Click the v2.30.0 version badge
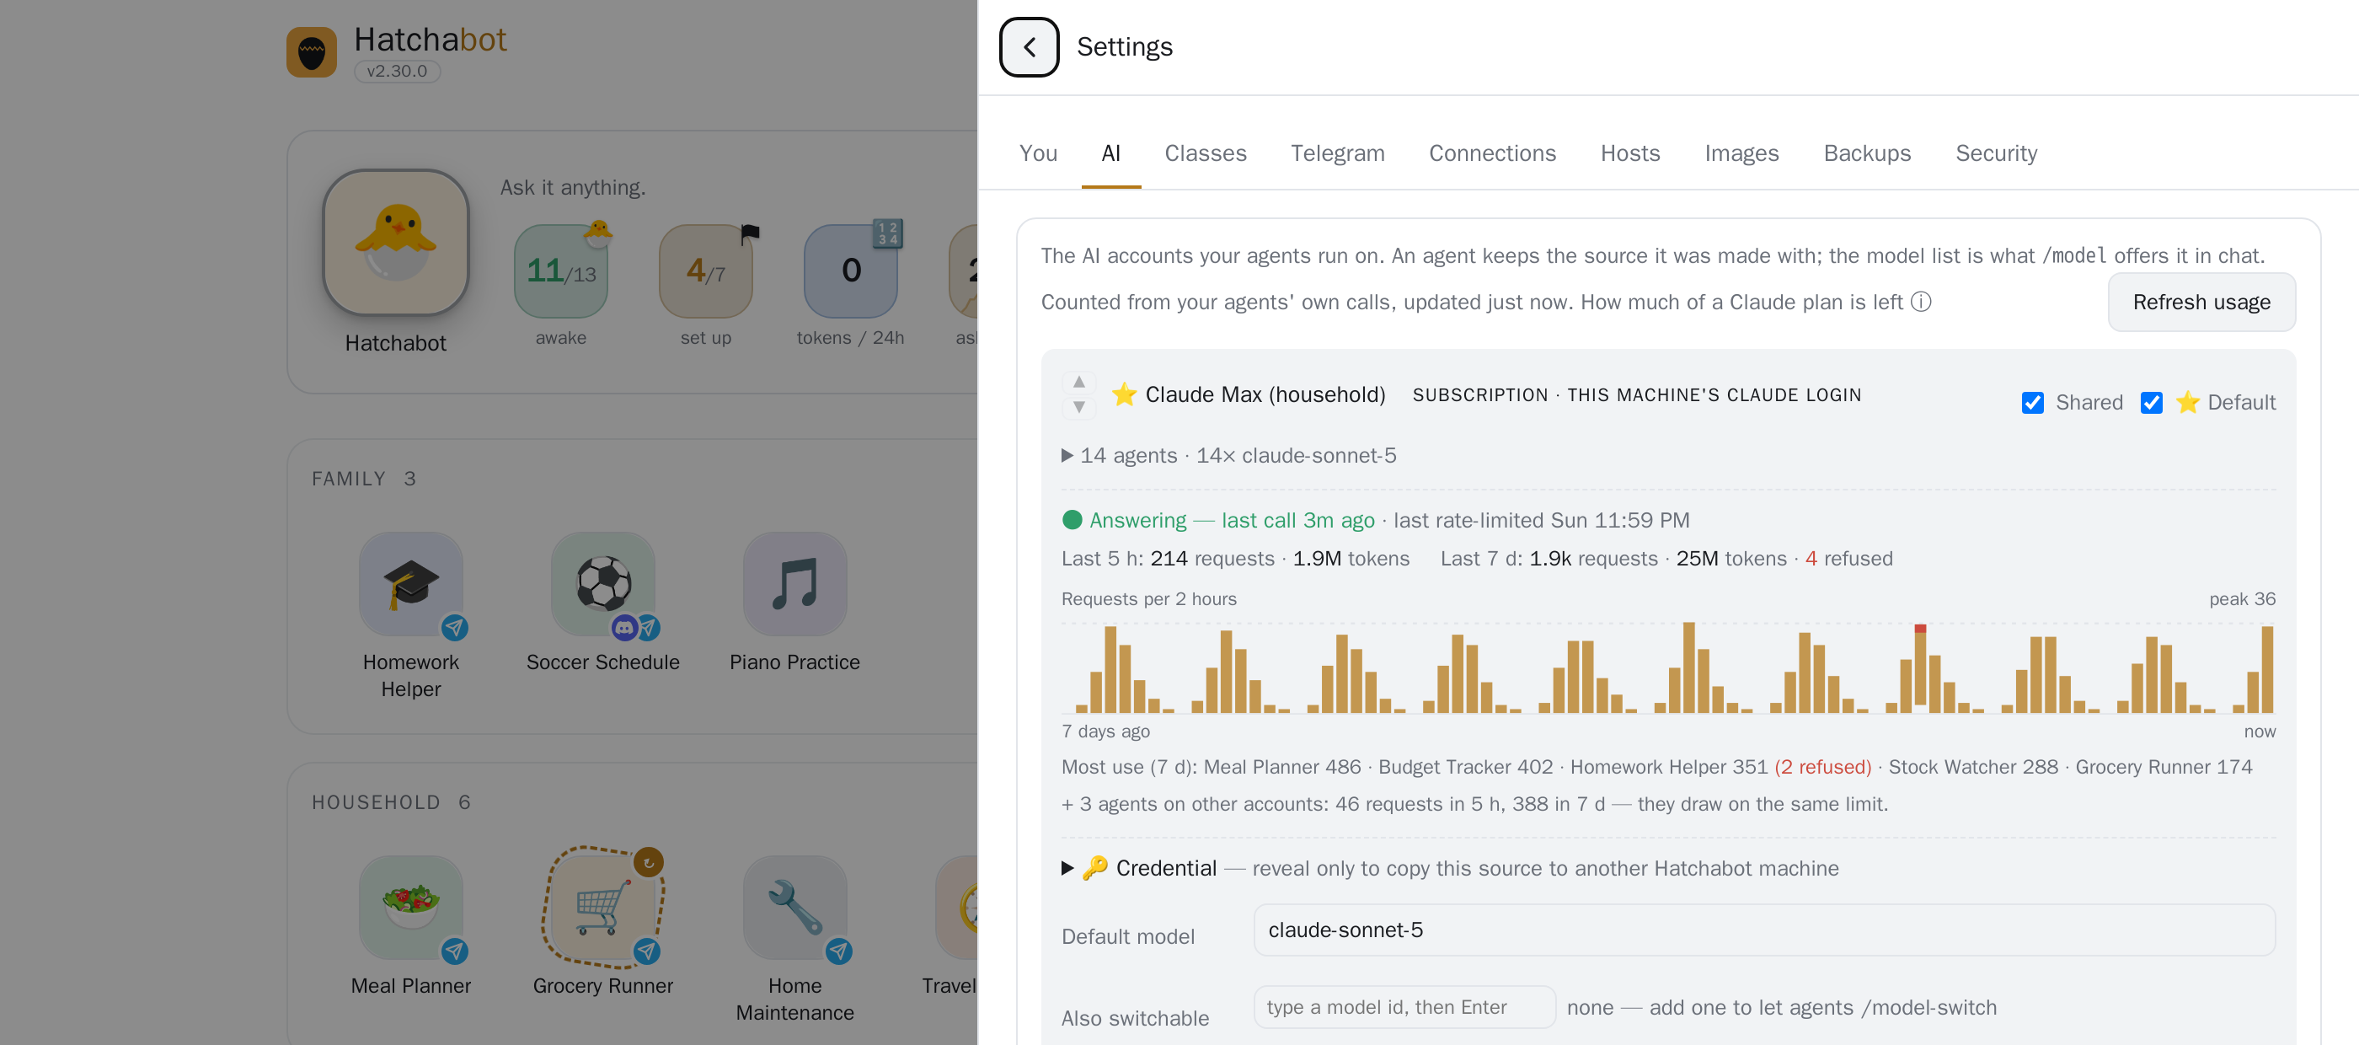Image resolution: width=2359 pixels, height=1045 pixels. pyautogui.click(x=398, y=72)
